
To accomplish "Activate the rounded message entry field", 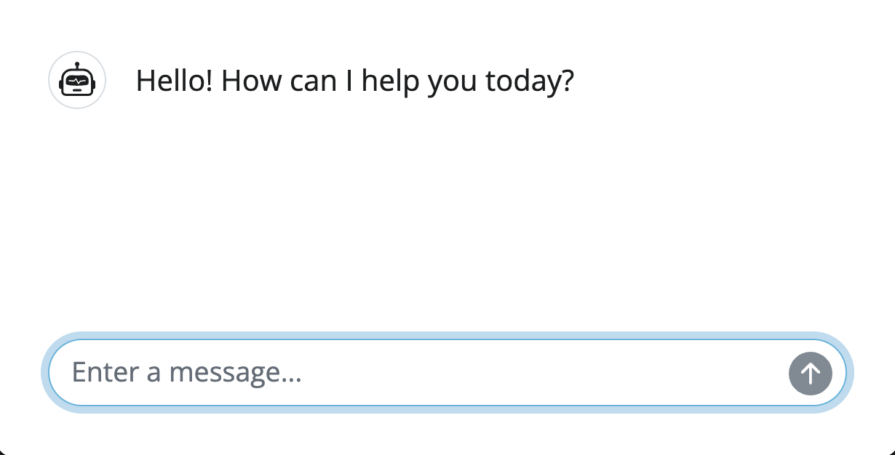I will (422, 373).
